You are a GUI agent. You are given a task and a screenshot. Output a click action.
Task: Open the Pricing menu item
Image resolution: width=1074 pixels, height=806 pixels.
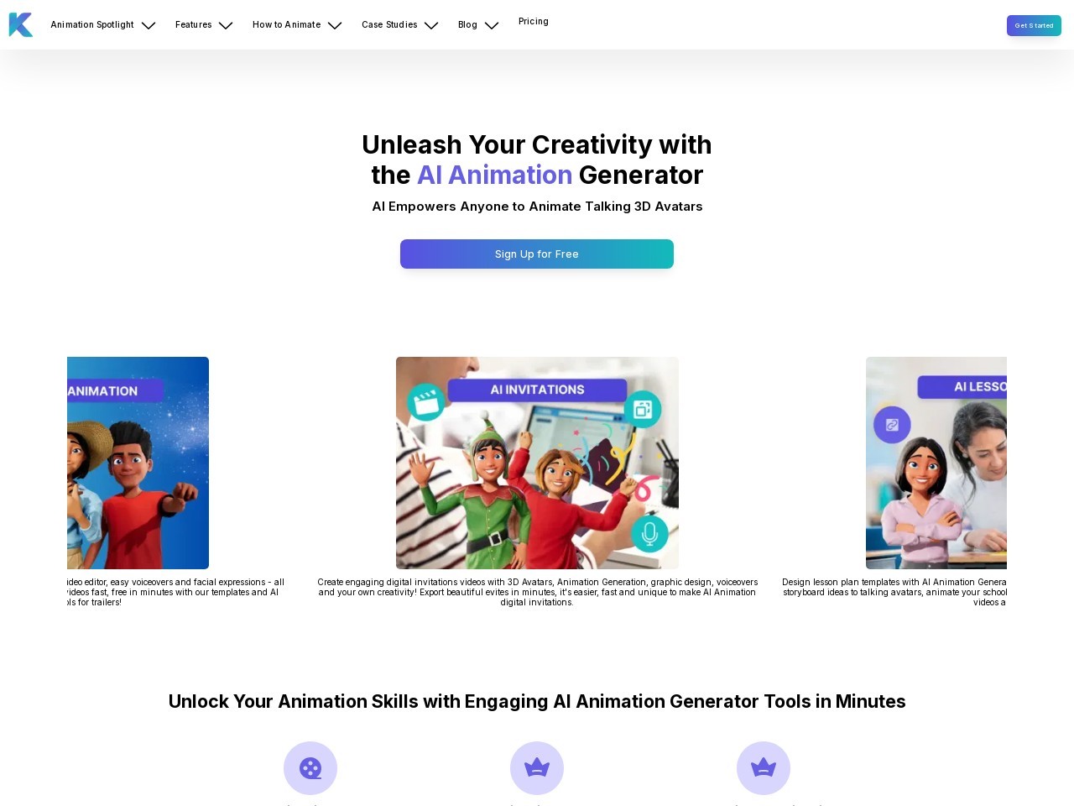coord(534,22)
